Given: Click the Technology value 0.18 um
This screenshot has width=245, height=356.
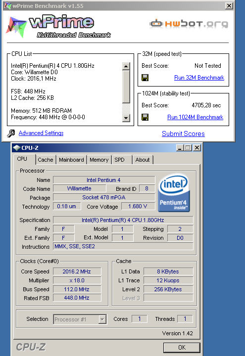Looking at the screenshot, I should tap(67, 206).
